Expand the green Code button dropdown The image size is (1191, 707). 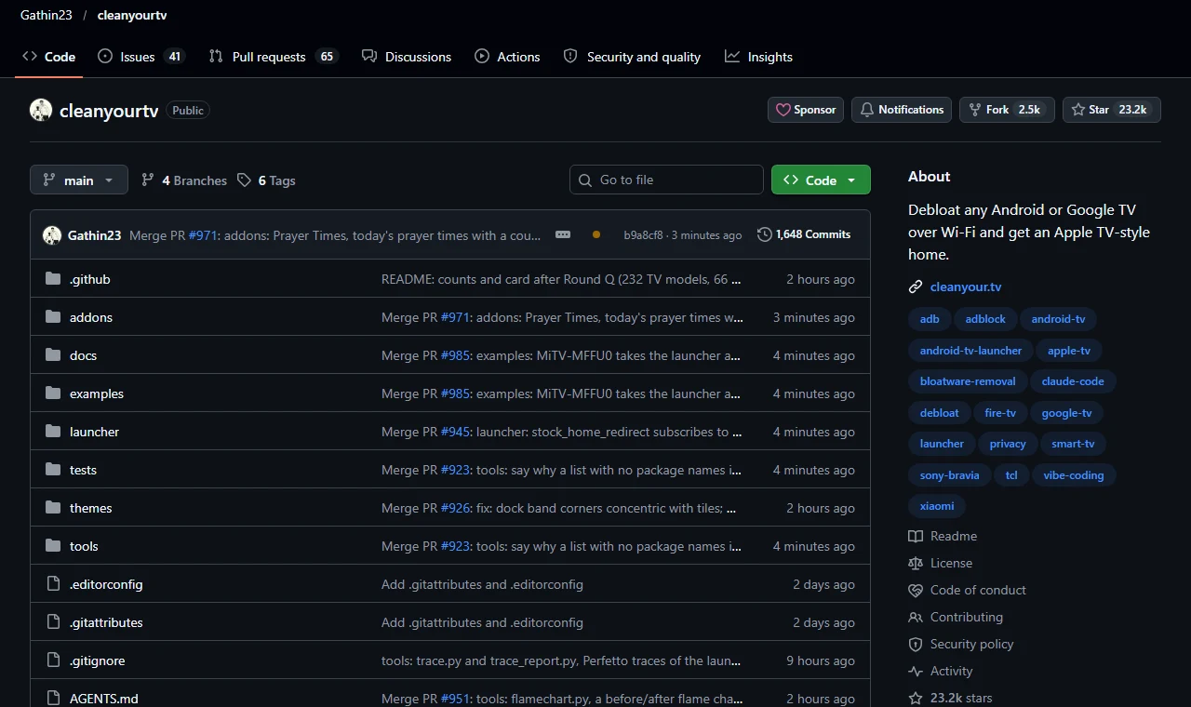[821, 180]
